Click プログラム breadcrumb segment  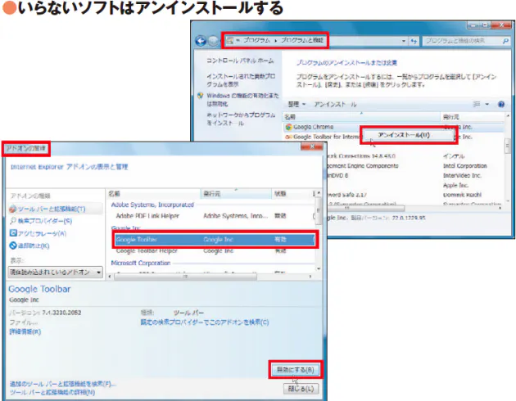click(256, 40)
